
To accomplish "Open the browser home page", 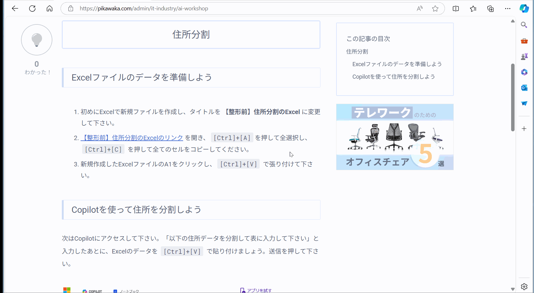I will pyautogui.click(x=50, y=8).
